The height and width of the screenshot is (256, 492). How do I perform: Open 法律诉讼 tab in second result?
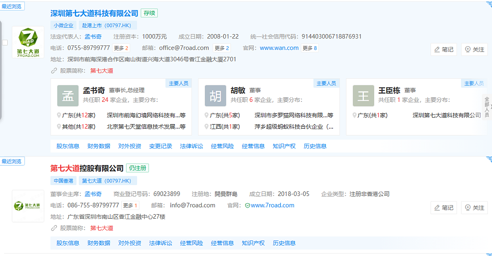(x=161, y=243)
